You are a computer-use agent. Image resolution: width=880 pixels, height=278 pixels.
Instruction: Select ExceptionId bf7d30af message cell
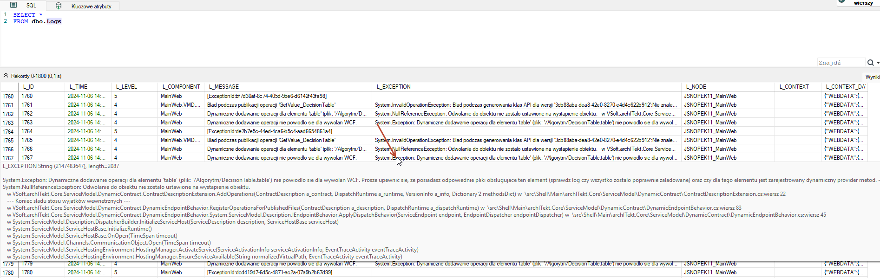coord(288,96)
